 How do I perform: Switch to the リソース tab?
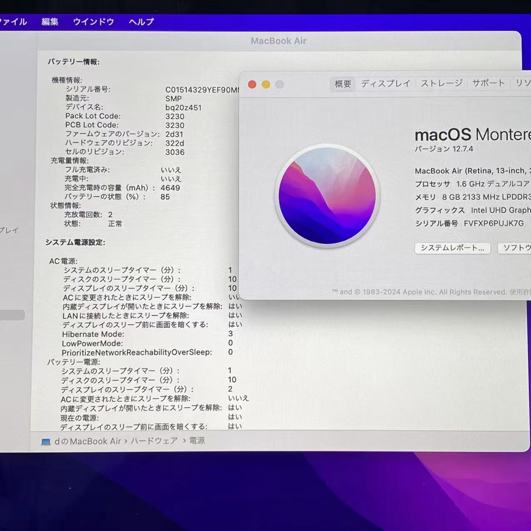(523, 83)
